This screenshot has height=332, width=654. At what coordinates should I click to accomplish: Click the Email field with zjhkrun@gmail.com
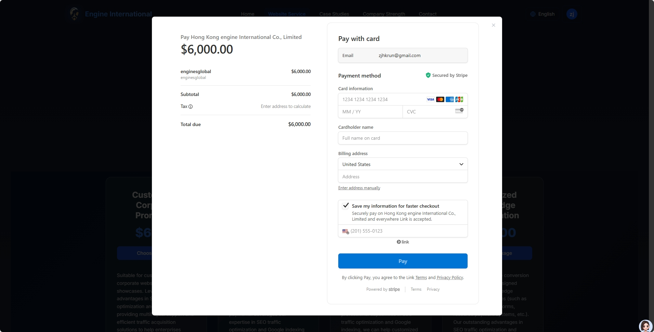coord(403,55)
